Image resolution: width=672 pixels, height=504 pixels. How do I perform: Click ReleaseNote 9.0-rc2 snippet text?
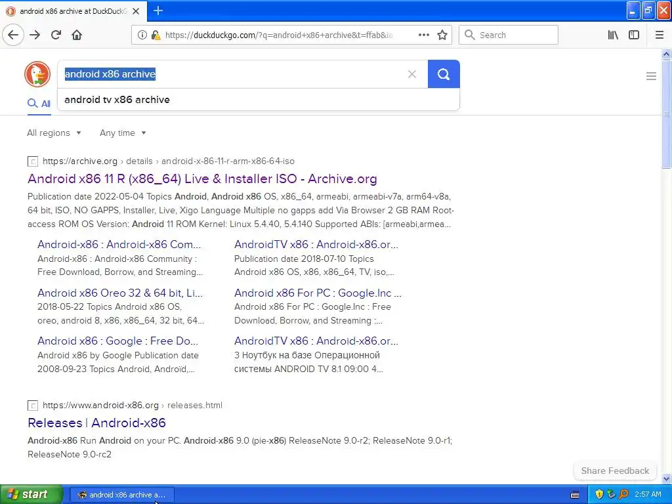(x=70, y=454)
